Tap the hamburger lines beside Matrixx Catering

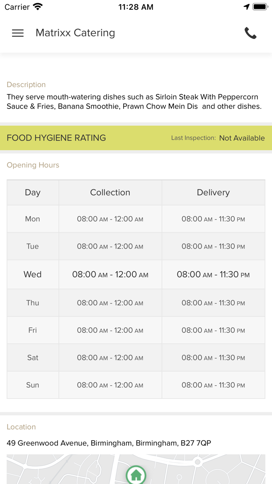point(17,33)
